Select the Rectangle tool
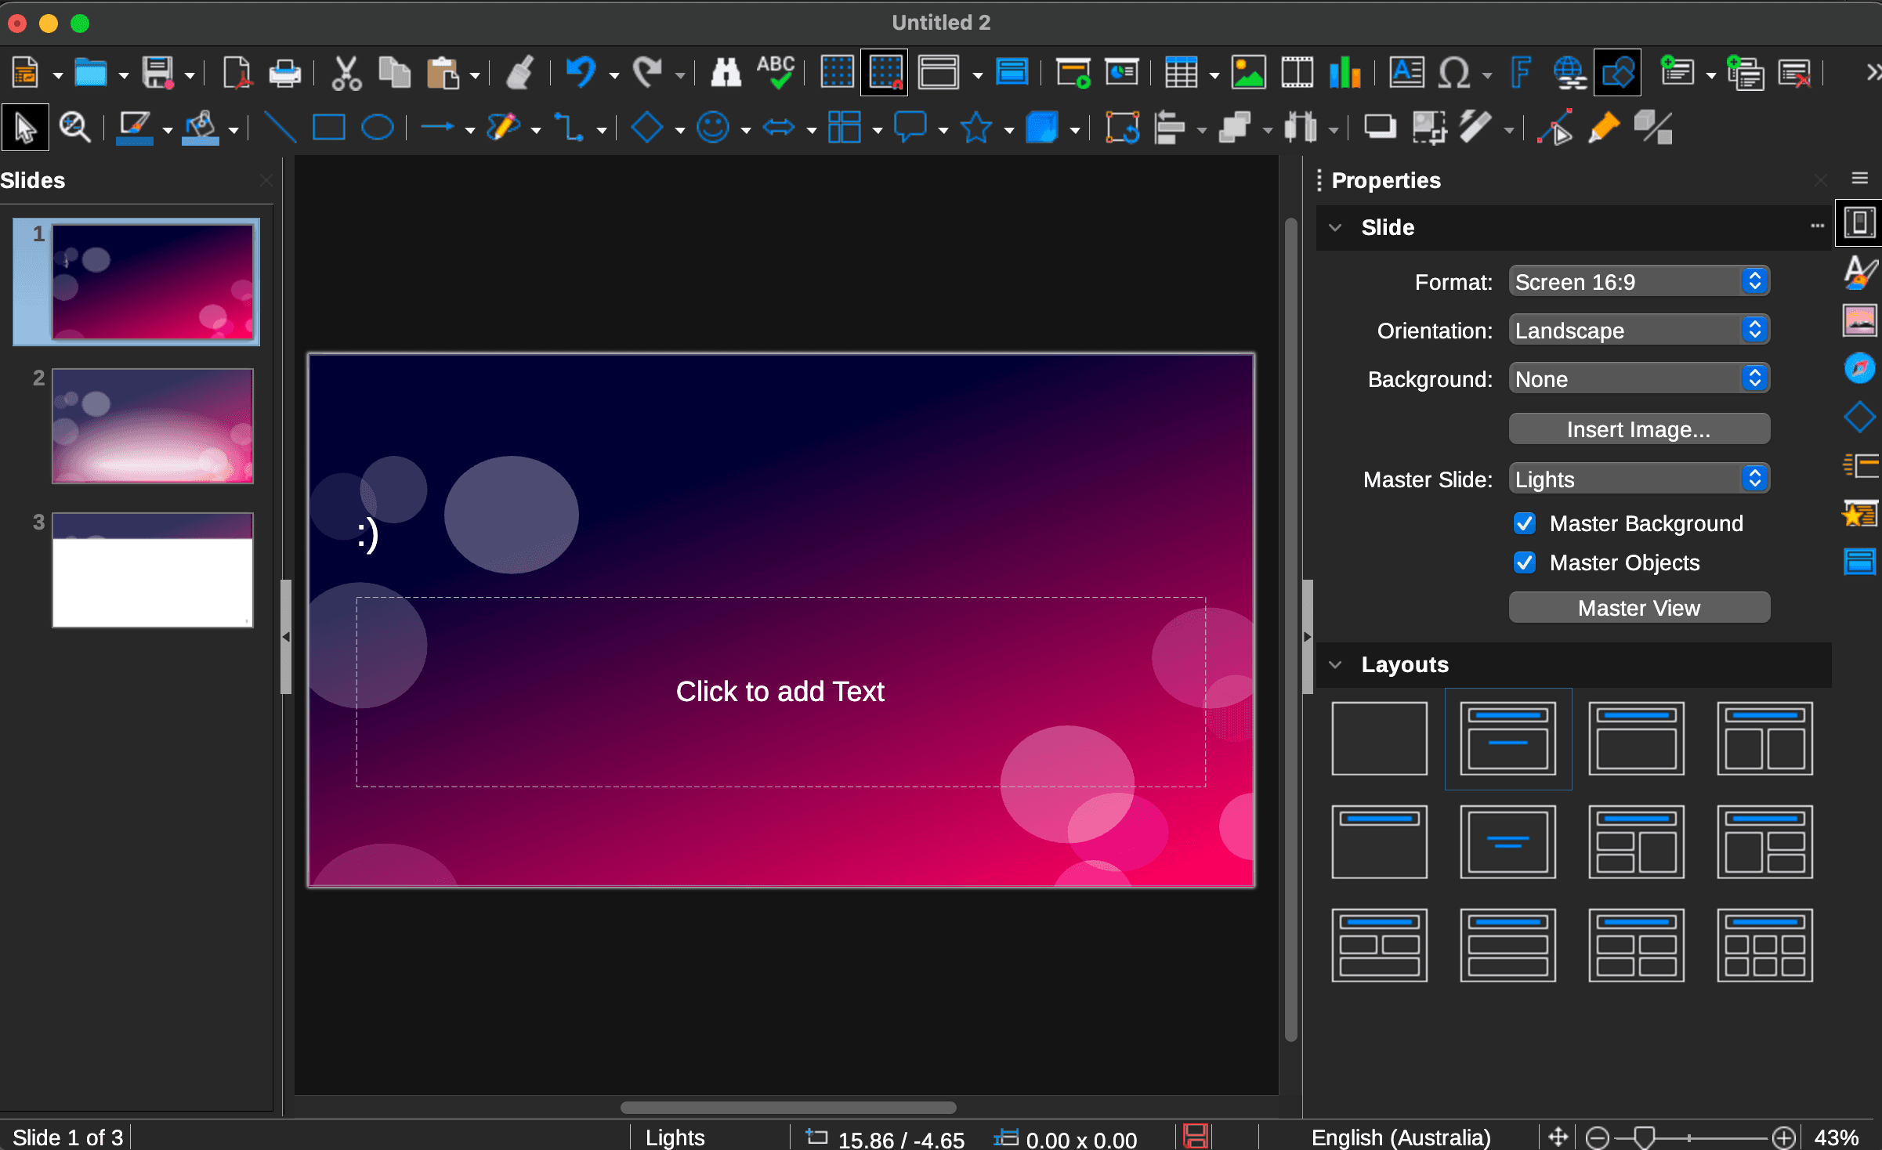Image resolution: width=1882 pixels, height=1150 pixels. pos(328,128)
